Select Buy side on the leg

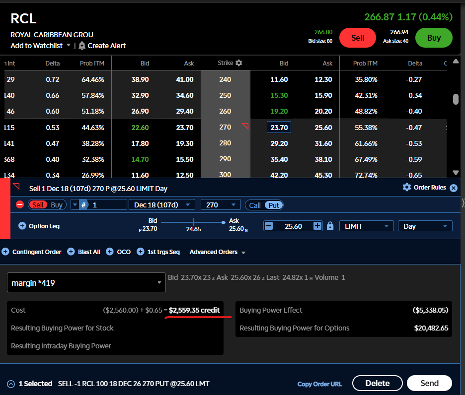tap(56, 205)
